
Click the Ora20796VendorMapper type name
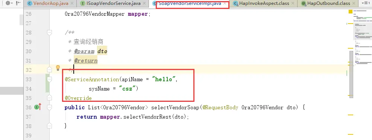coord(95,14)
